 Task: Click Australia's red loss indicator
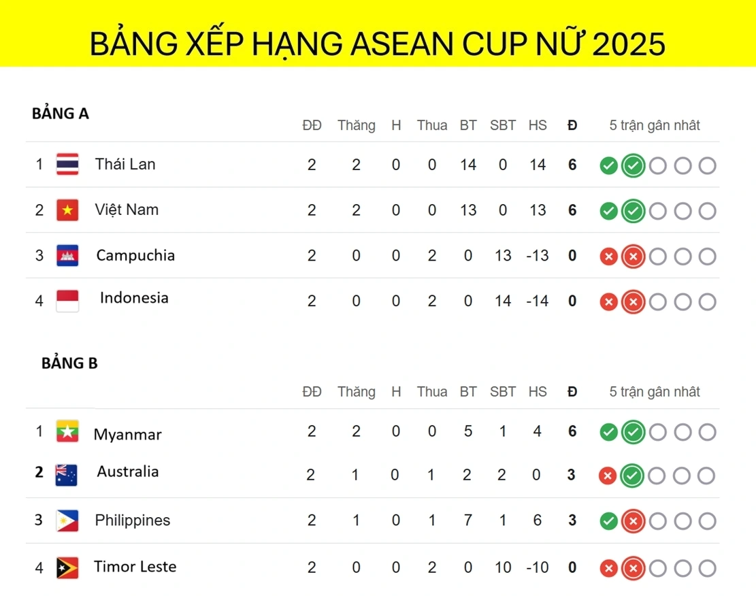[608, 476]
